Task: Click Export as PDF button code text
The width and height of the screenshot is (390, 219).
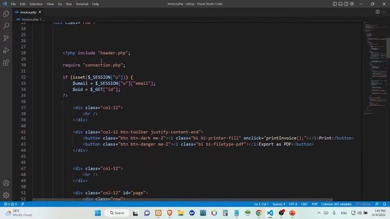Action: click(x=275, y=144)
